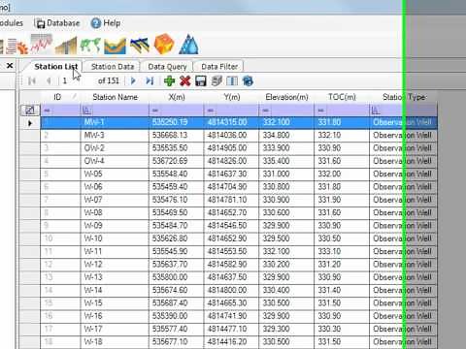
Task: Switch to the Station Data tab
Action: coord(113,67)
